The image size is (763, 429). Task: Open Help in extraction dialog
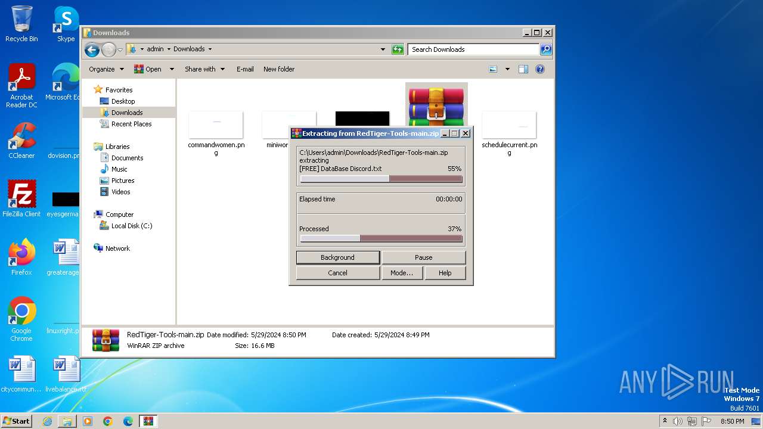(x=445, y=273)
